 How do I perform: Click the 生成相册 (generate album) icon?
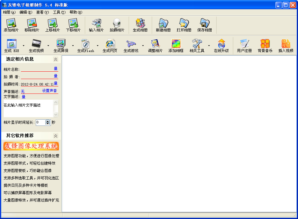[140, 25]
